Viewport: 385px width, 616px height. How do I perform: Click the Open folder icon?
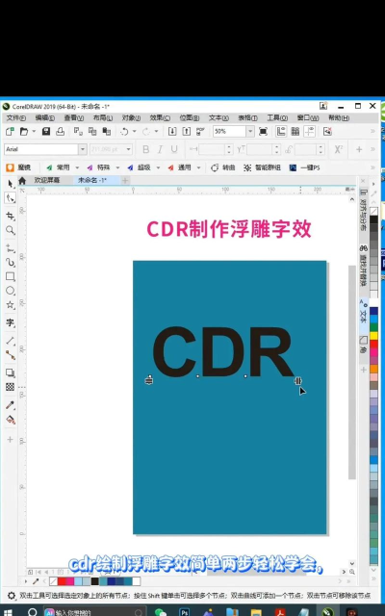[24, 131]
